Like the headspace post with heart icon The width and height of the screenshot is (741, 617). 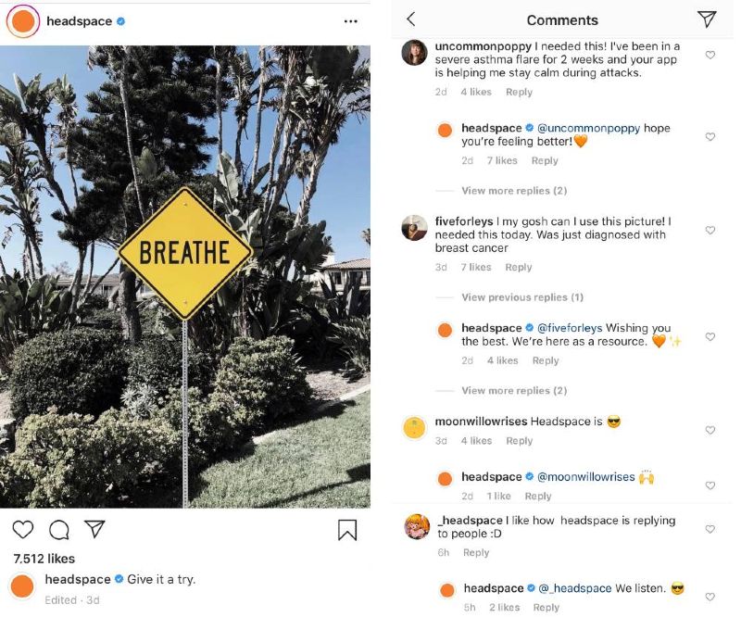pyautogui.click(x=23, y=530)
